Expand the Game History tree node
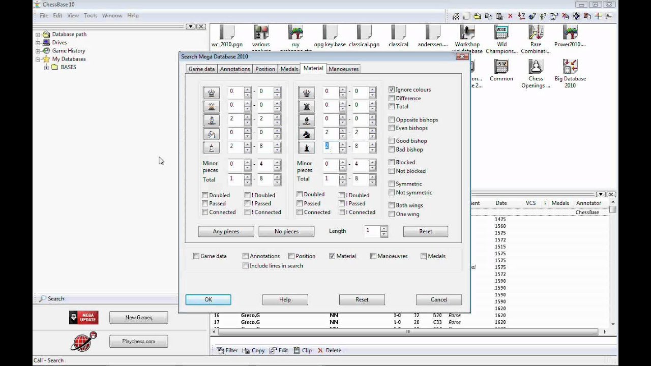 pos(38,51)
